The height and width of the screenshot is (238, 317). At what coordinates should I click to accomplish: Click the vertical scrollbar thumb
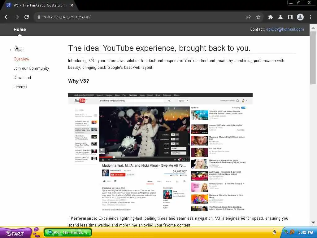313,58
